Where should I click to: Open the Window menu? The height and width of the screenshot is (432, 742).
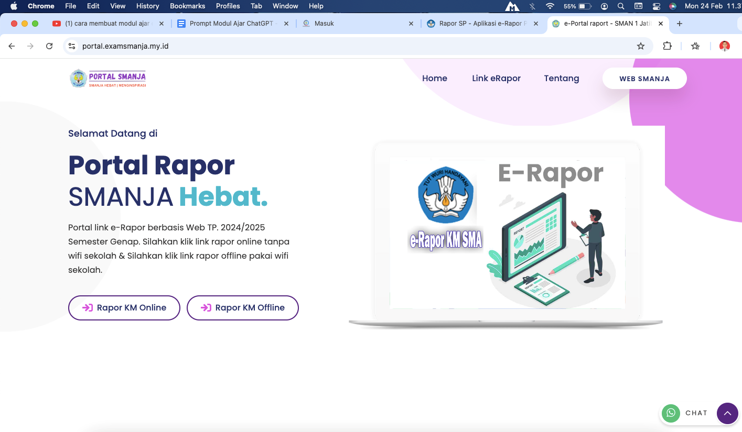tap(285, 6)
